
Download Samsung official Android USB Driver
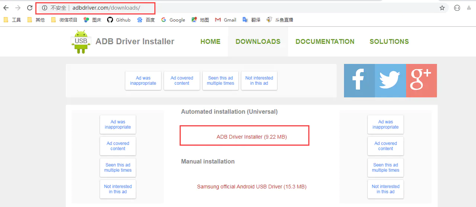coord(252,187)
